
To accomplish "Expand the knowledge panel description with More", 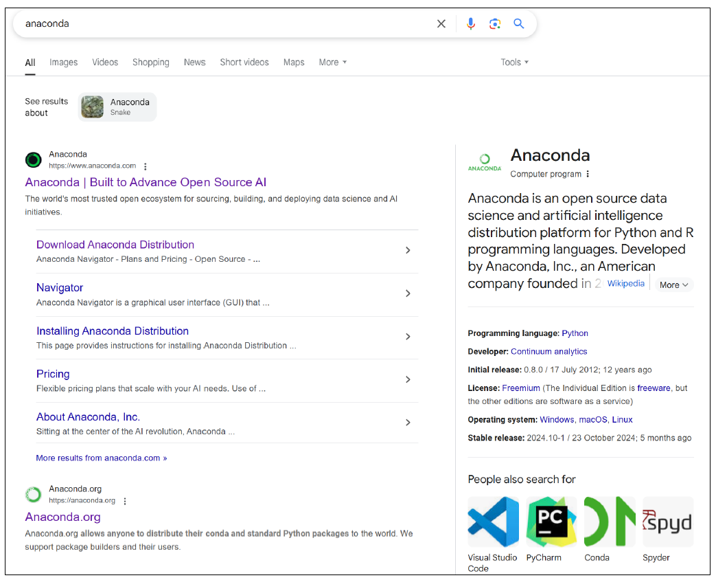I will point(673,285).
